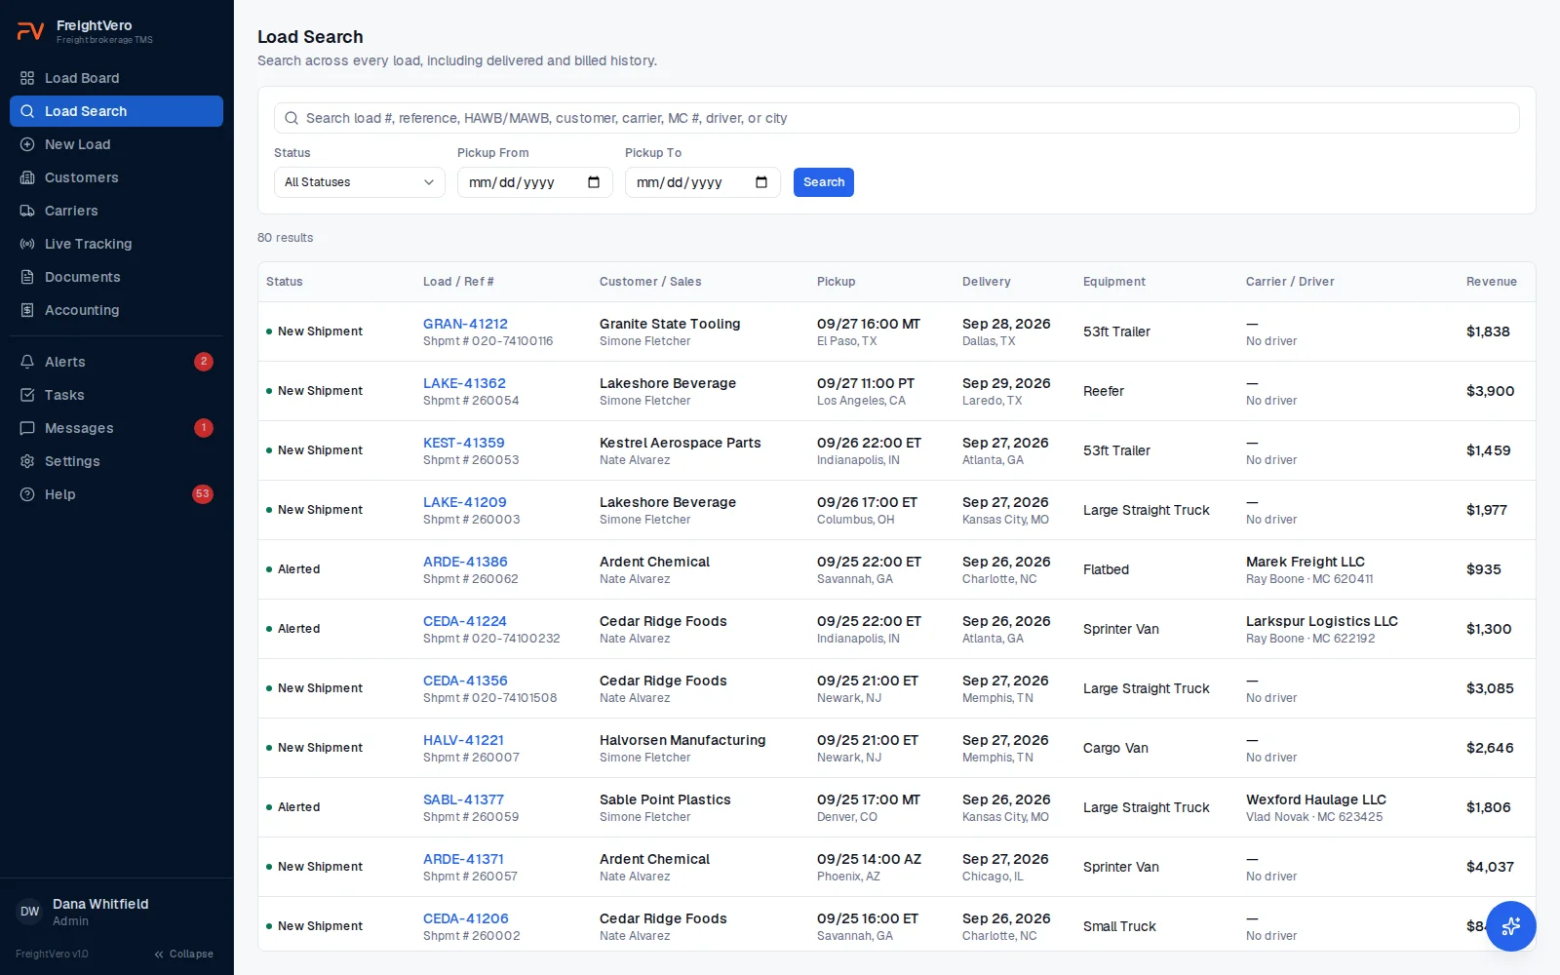This screenshot has width=1560, height=975.
Task: Click the blue Search button
Action: (824, 182)
